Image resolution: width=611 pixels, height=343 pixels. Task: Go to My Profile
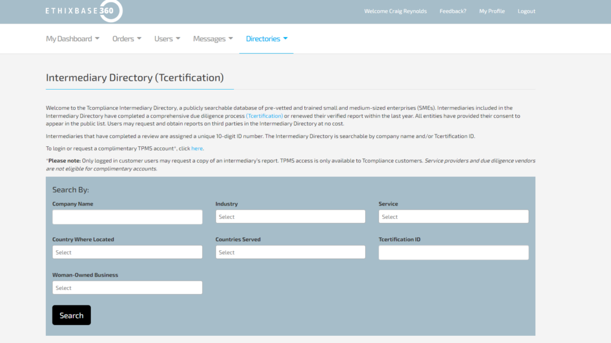point(492,11)
